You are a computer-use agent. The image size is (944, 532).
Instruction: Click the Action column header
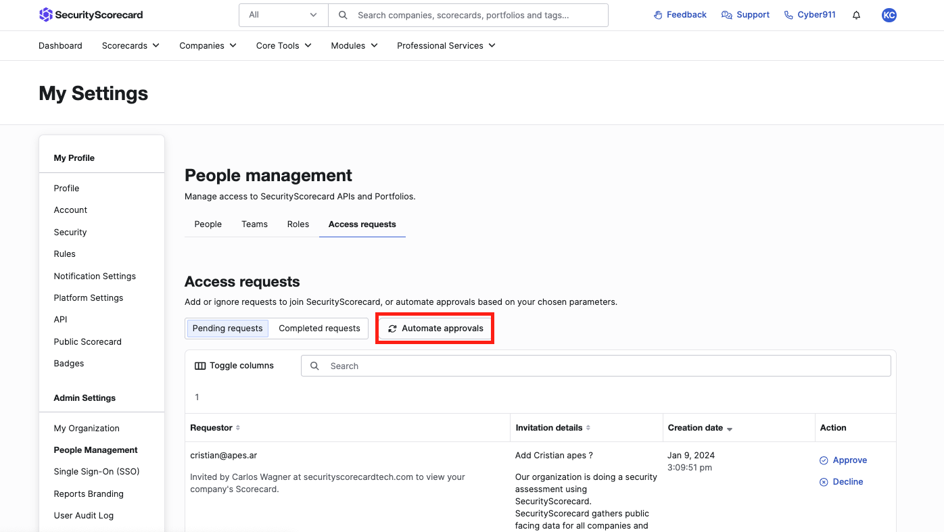[x=833, y=428]
